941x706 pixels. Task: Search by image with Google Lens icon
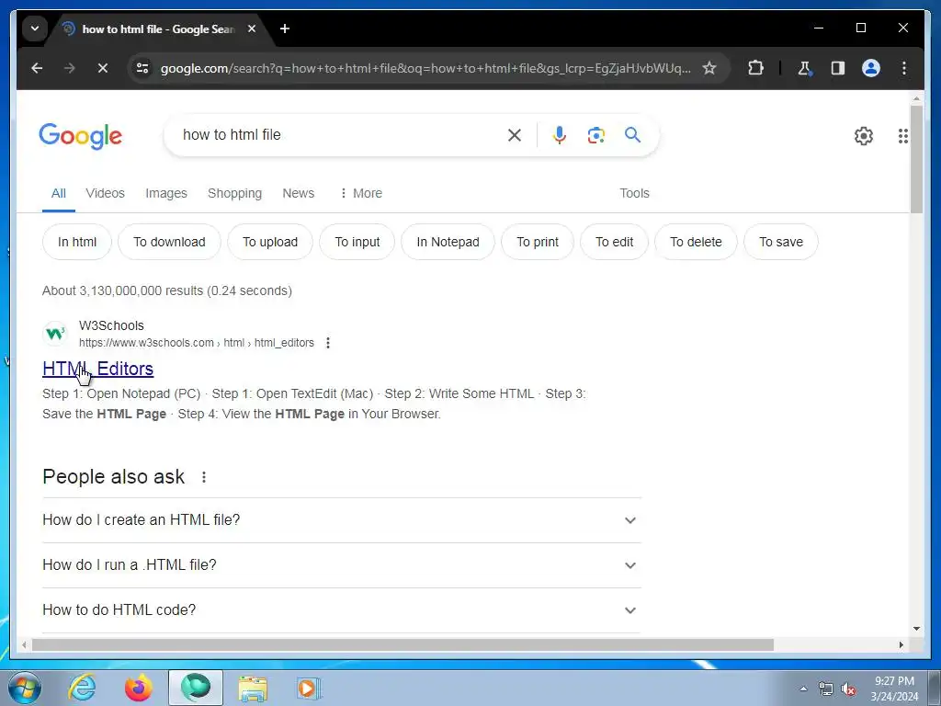[595, 135]
